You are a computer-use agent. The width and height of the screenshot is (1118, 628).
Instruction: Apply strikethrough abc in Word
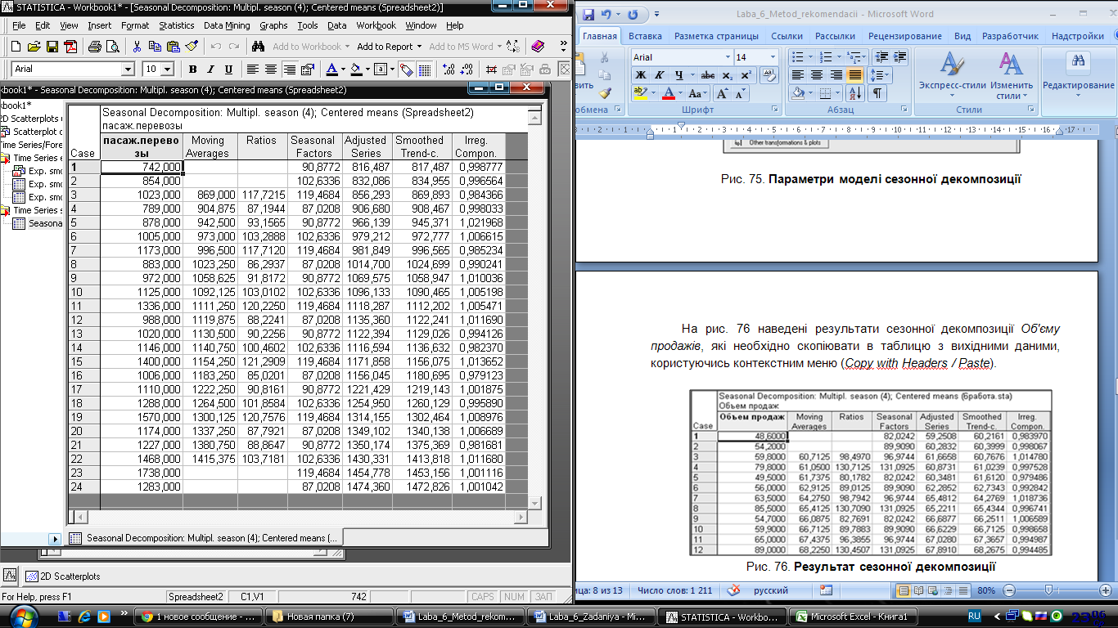click(707, 75)
